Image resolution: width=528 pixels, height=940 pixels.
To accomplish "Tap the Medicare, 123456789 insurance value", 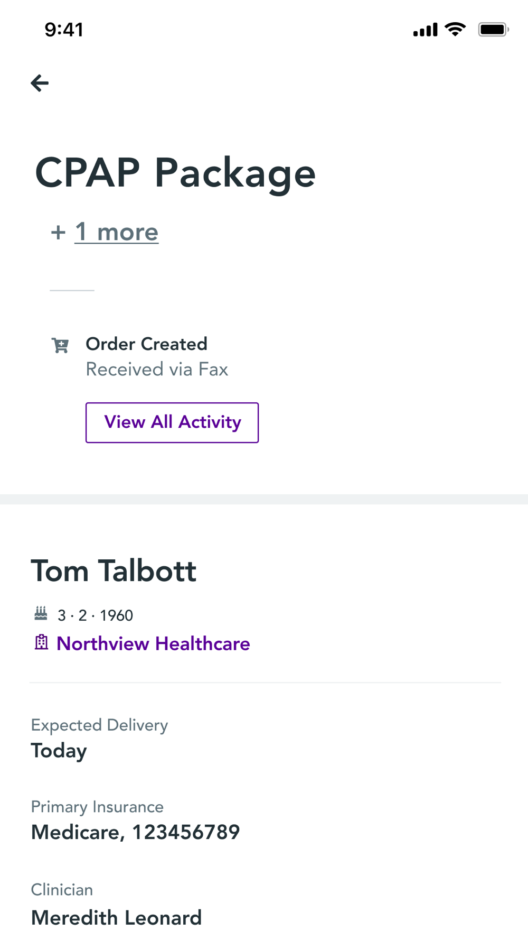I will click(x=135, y=832).
